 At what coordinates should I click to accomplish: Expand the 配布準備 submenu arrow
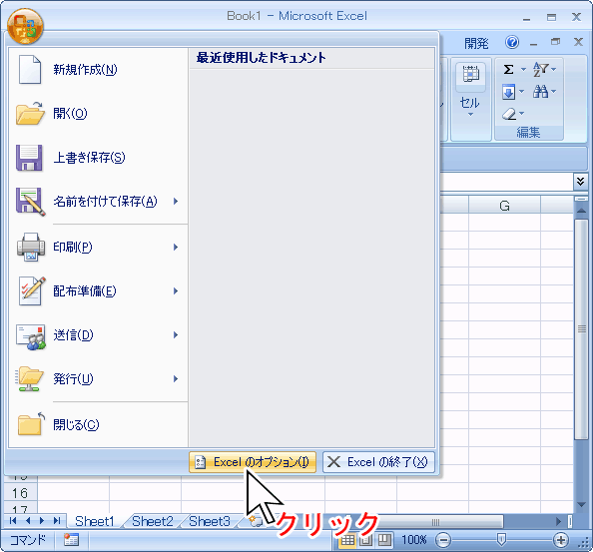176,291
